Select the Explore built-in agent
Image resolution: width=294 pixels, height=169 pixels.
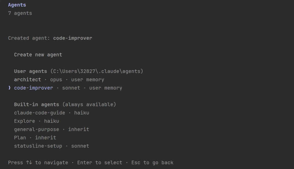click(x=24, y=121)
